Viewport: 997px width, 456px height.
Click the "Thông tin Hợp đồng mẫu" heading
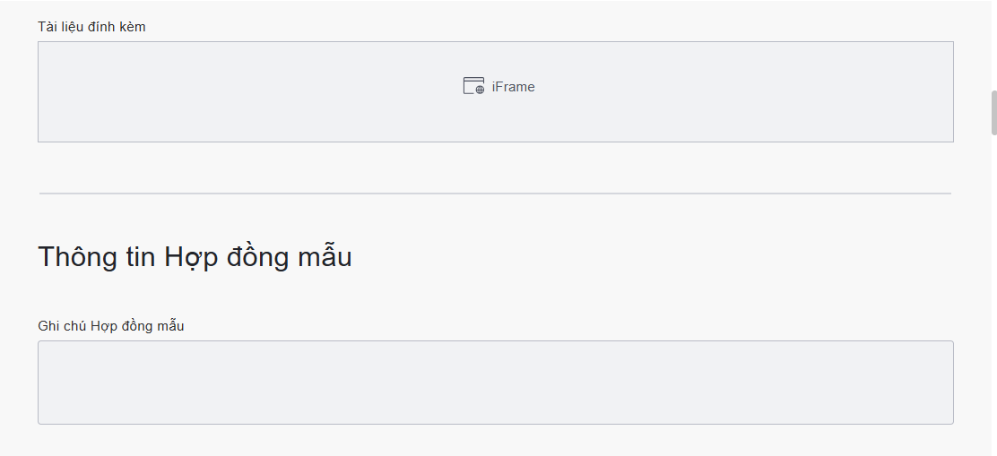pyautogui.click(x=195, y=257)
